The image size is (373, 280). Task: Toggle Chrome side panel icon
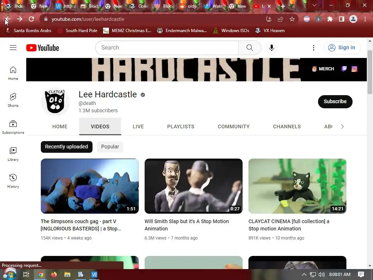[x=342, y=19]
